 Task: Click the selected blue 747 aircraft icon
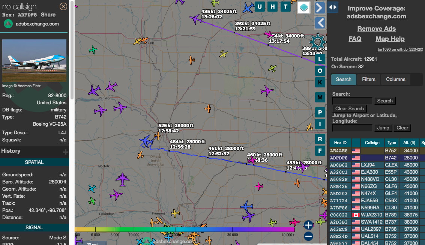[147, 141]
